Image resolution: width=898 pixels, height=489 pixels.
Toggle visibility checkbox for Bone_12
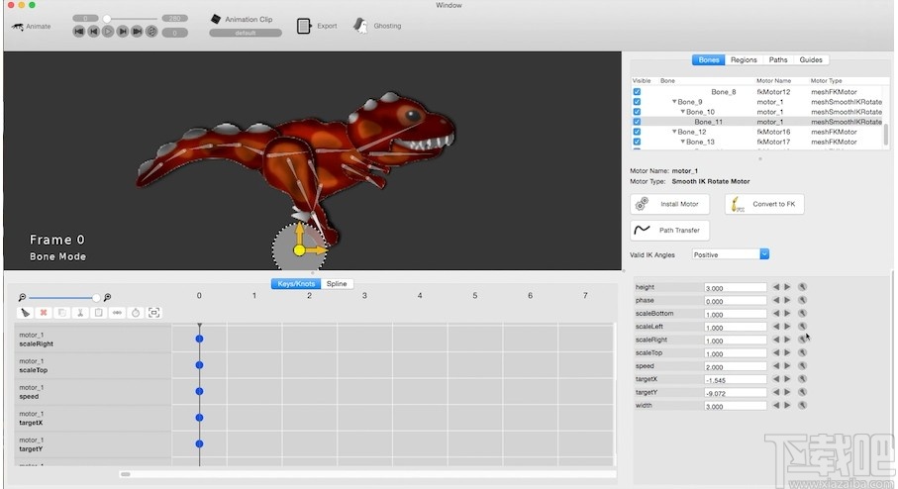click(637, 132)
